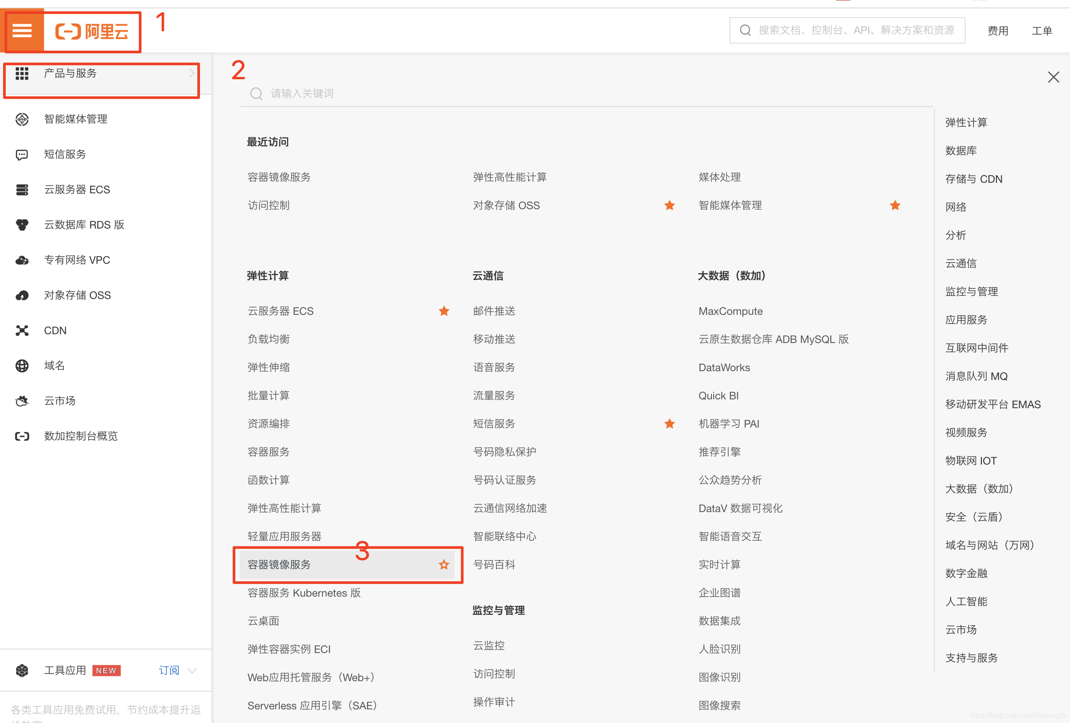The height and width of the screenshot is (723, 1070).
Task: Open 媒体处理 in recent visits
Action: point(720,177)
